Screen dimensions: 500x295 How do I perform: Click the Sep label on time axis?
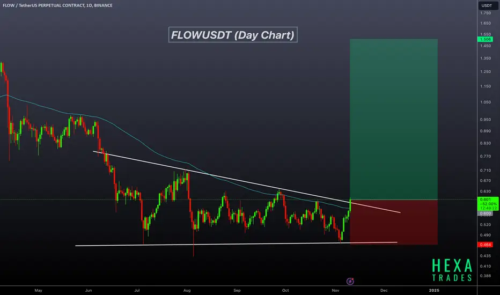pyautogui.click(x=237, y=290)
